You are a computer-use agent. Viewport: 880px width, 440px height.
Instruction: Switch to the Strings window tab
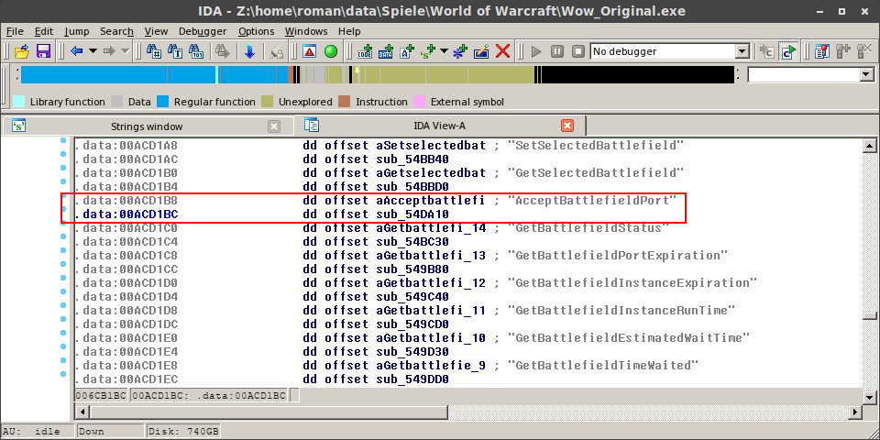(147, 126)
